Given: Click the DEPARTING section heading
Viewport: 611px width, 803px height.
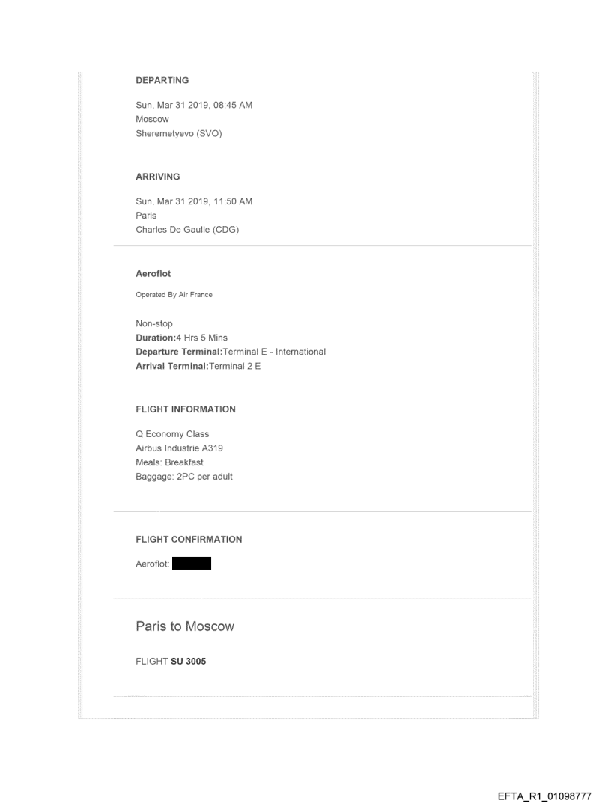Looking at the screenshot, I should click(162, 80).
